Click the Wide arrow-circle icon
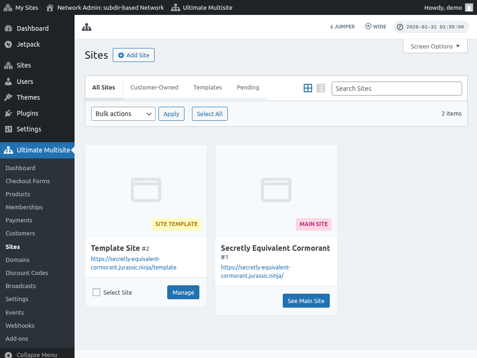The image size is (477, 358). click(x=368, y=26)
